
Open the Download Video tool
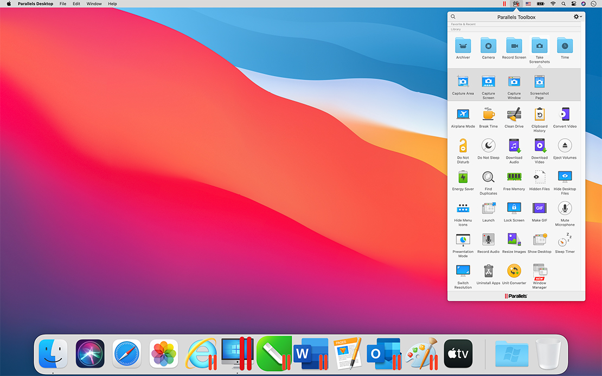(x=539, y=146)
